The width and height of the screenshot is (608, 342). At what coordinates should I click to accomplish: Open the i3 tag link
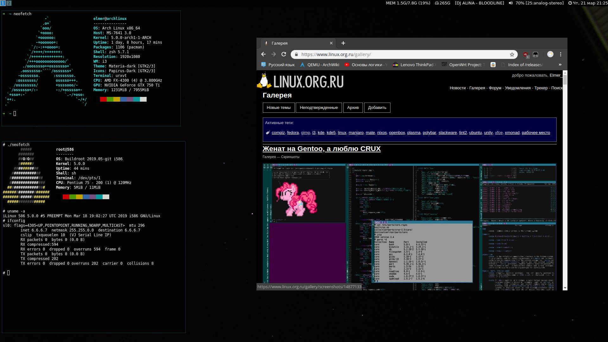(314, 133)
